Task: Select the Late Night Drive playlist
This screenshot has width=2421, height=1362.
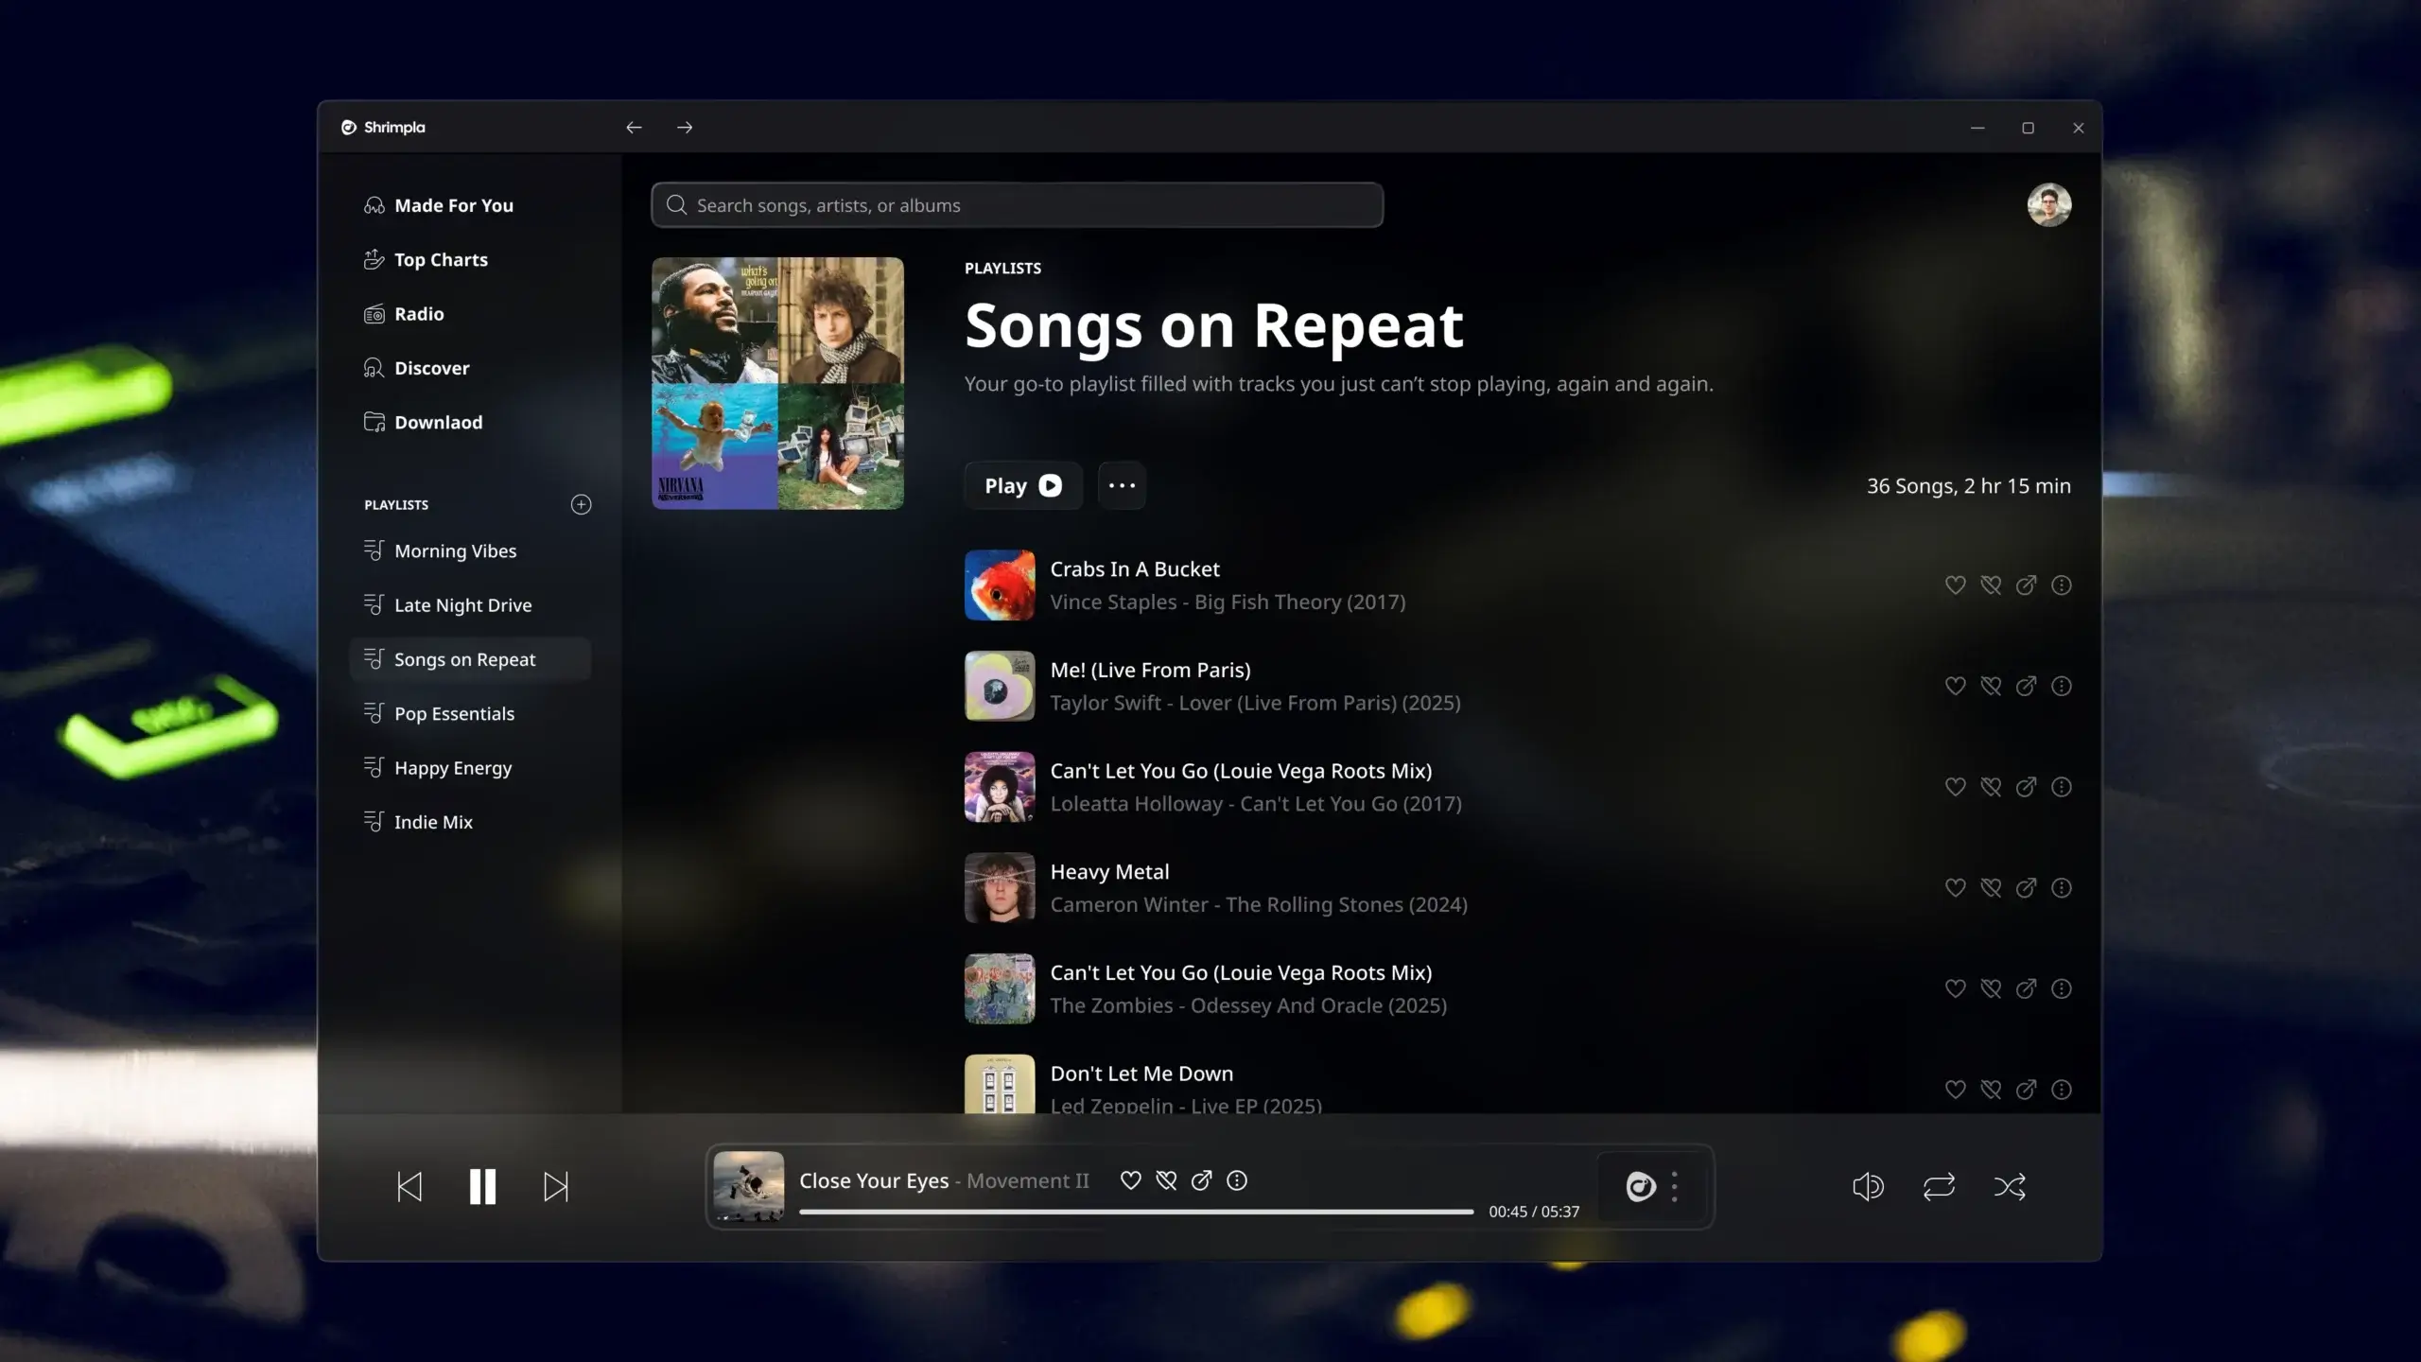Action: (462, 605)
